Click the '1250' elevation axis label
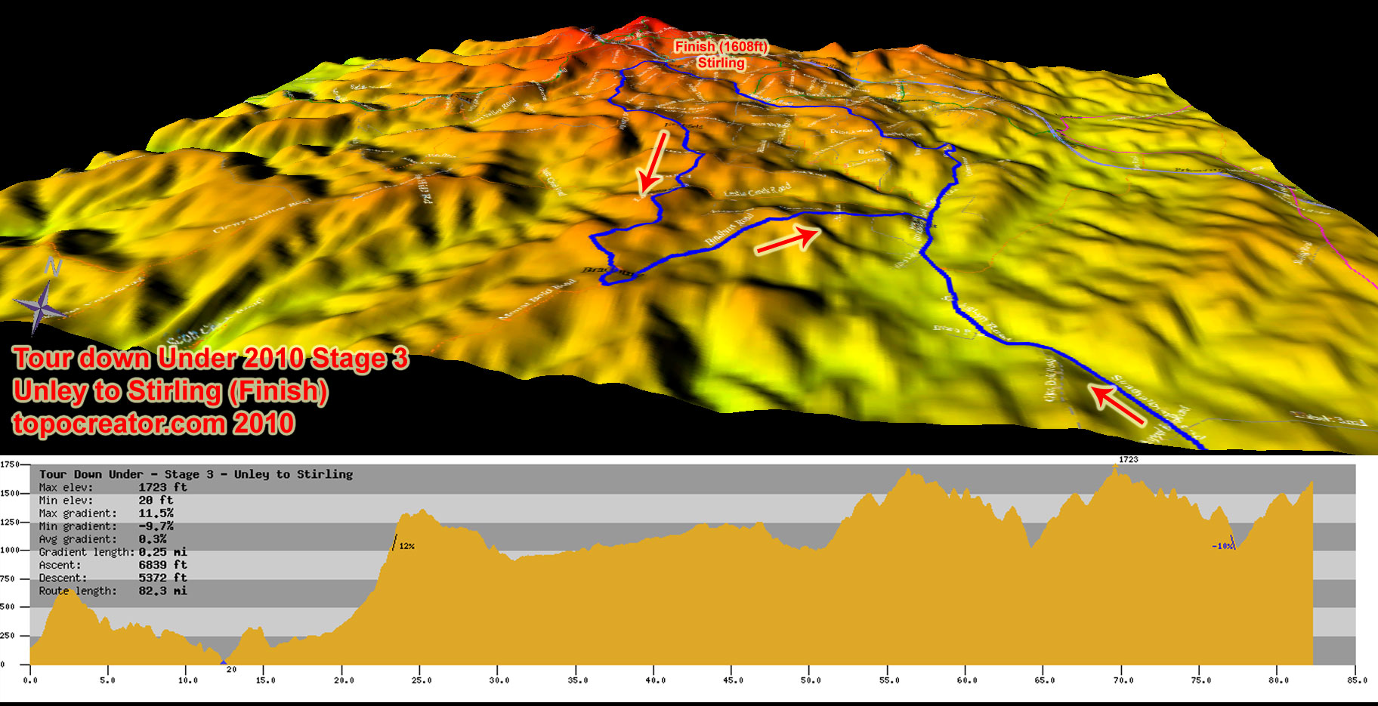The height and width of the screenshot is (706, 1378). click(x=10, y=522)
